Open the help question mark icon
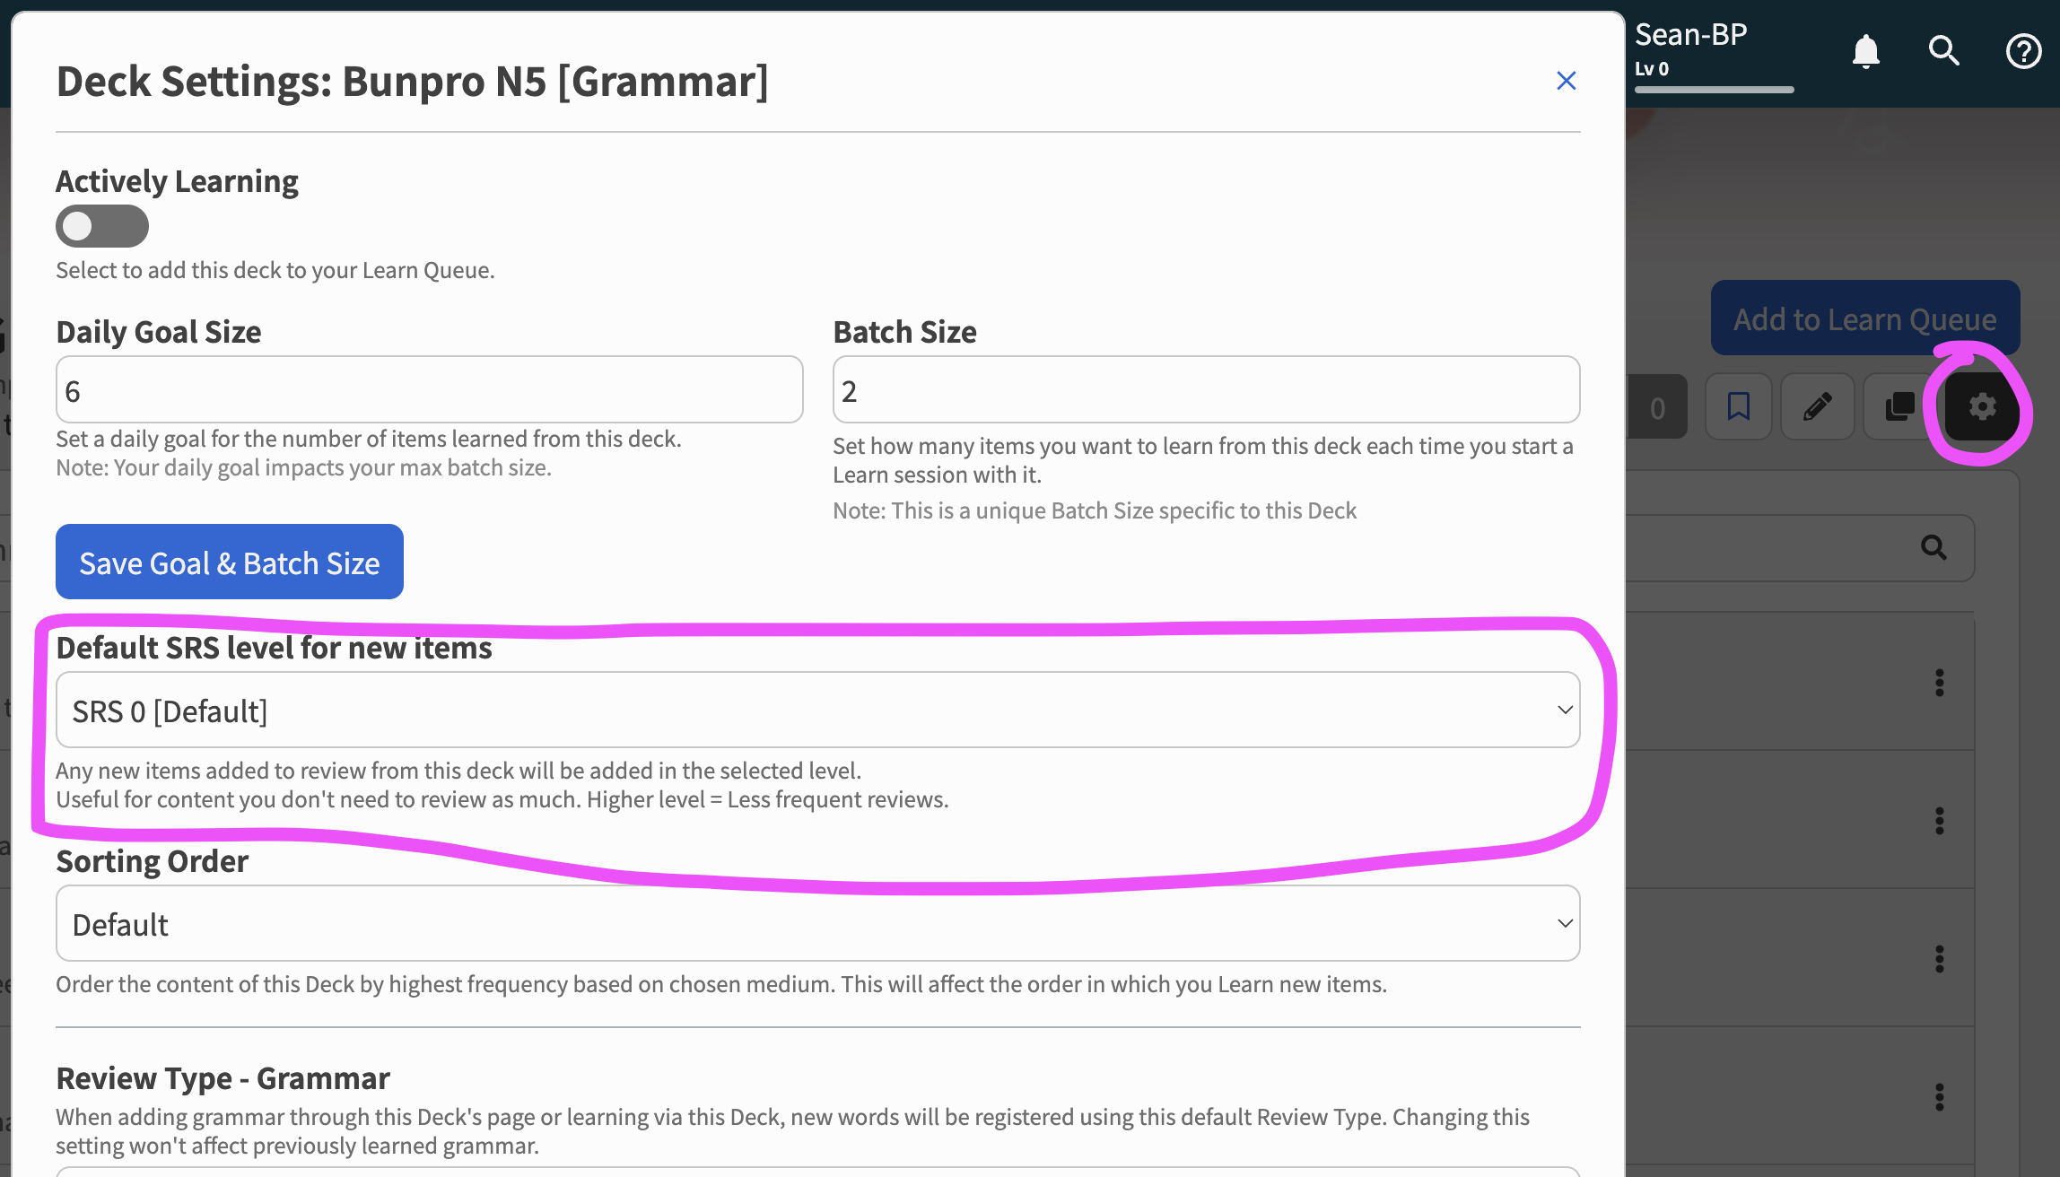The width and height of the screenshot is (2060, 1177). point(2023,51)
